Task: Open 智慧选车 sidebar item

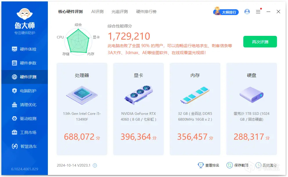Action: (24, 146)
